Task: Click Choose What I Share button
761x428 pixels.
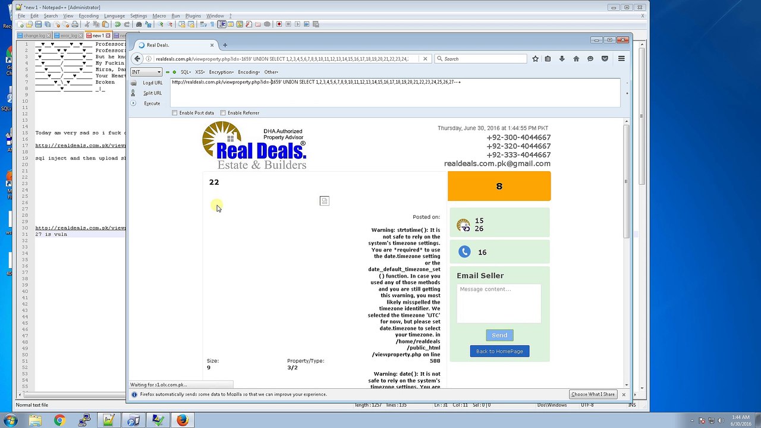Action: pos(593,394)
